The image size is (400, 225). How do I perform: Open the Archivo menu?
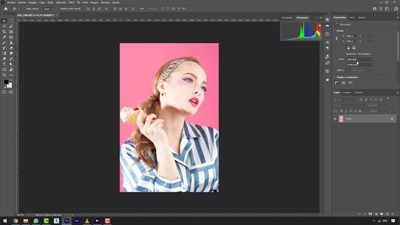11,2
